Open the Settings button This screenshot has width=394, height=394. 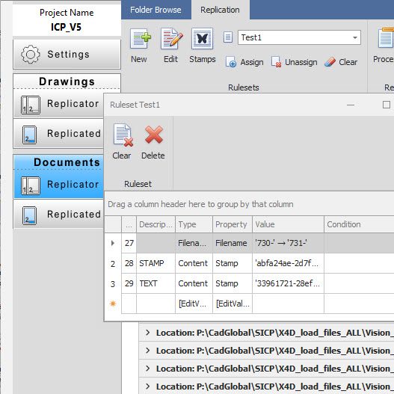tap(67, 55)
